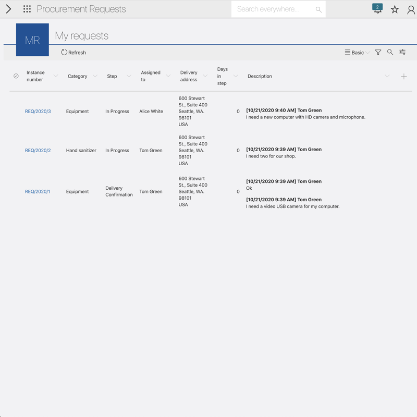Viewport: 417px width, 417px height.
Task: Click the Search everywhere input field
Action: (274, 9)
